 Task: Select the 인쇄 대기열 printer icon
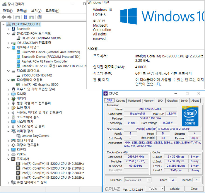pyautogui.click(x=13, y=141)
